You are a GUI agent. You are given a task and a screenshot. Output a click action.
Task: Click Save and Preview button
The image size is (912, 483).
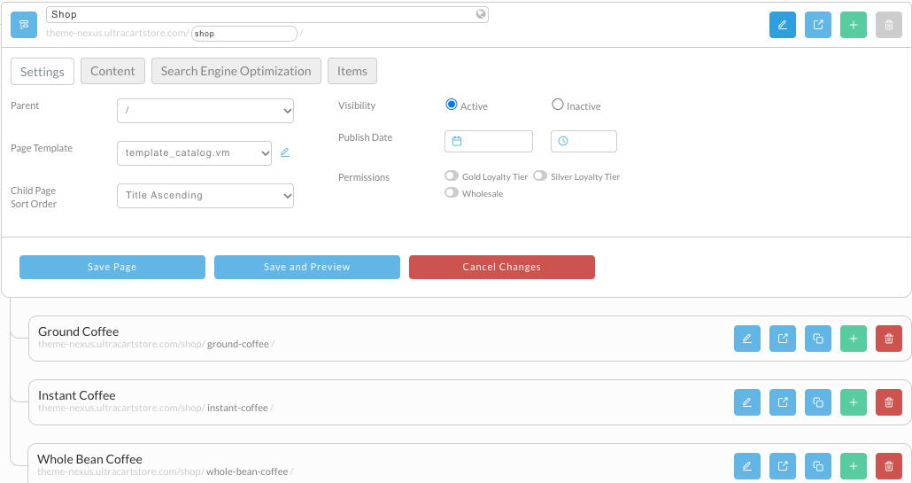coord(307,267)
